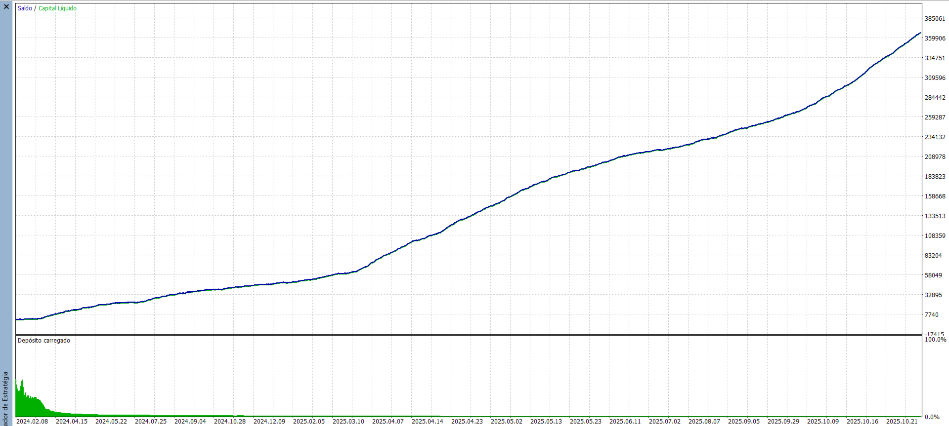Click the 2024.05.22 date label
The height and width of the screenshot is (426, 949).
click(111, 422)
